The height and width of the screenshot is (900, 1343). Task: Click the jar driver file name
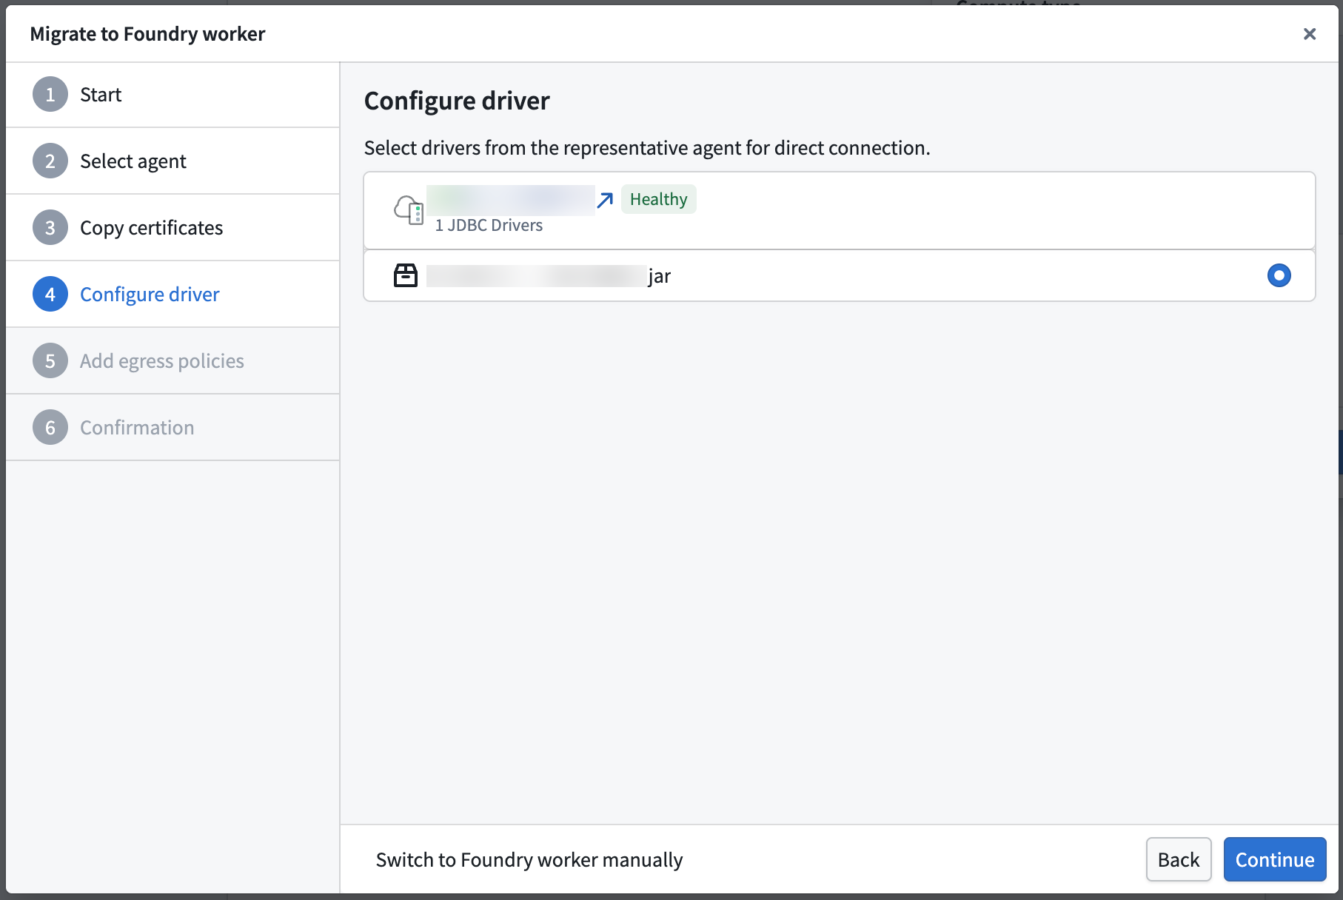tap(549, 276)
